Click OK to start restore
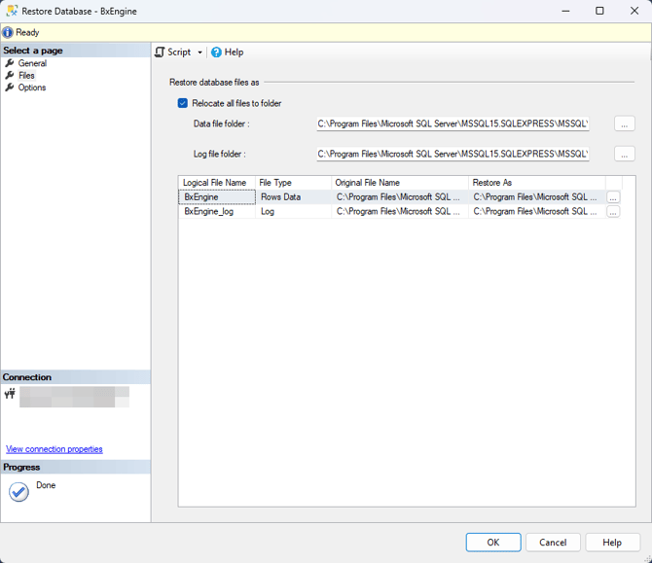 coord(493,543)
